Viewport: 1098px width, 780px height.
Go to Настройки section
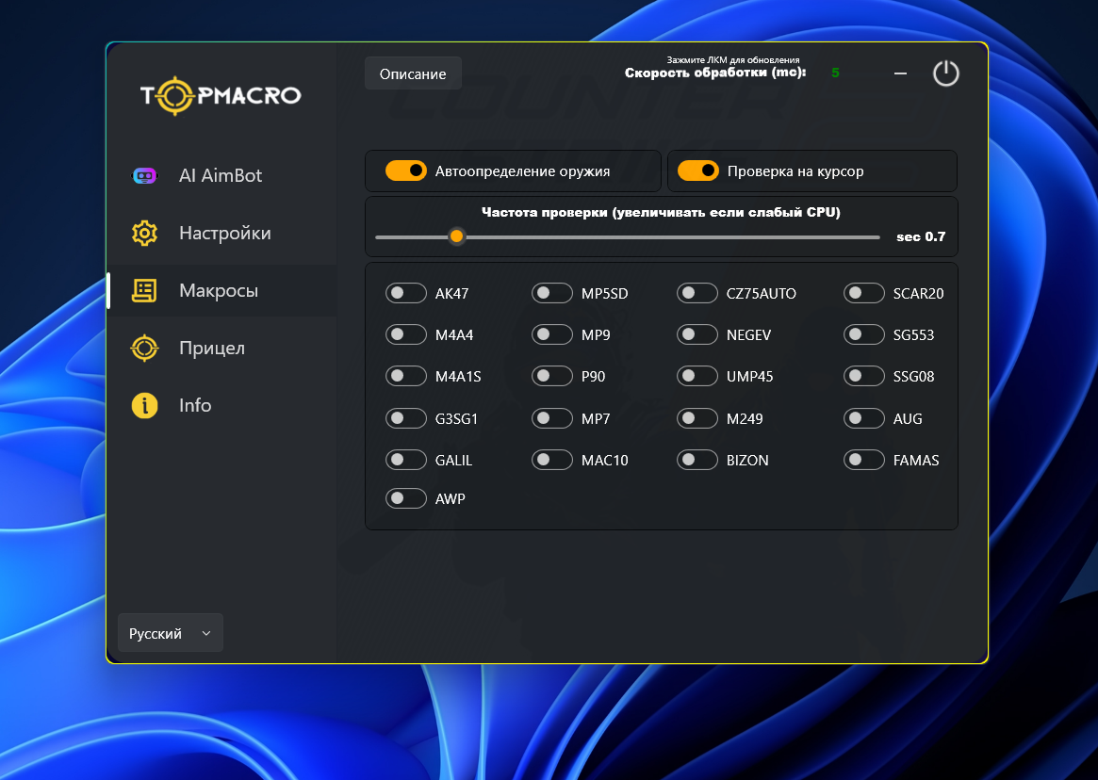pos(222,234)
